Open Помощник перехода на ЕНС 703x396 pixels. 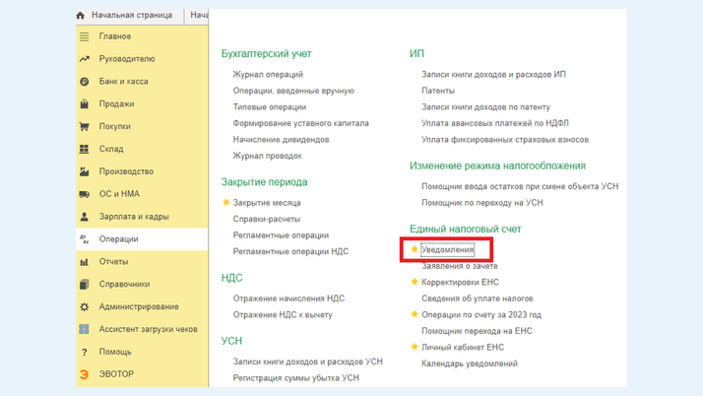click(x=477, y=331)
